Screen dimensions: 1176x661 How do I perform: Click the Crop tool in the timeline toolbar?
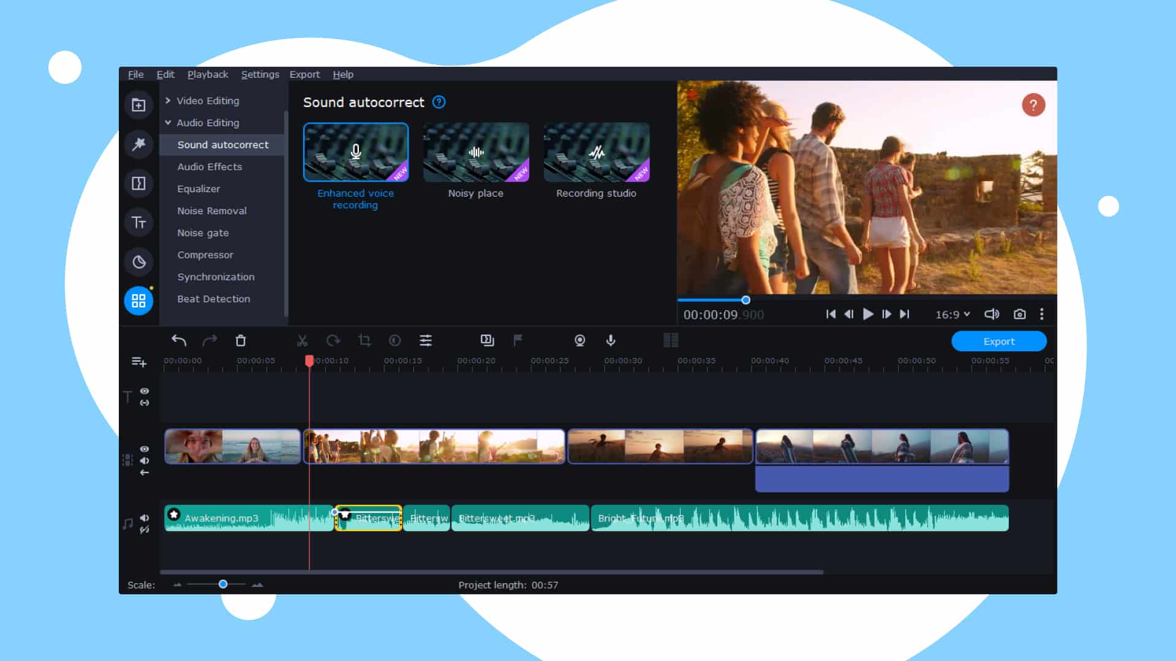coord(364,341)
